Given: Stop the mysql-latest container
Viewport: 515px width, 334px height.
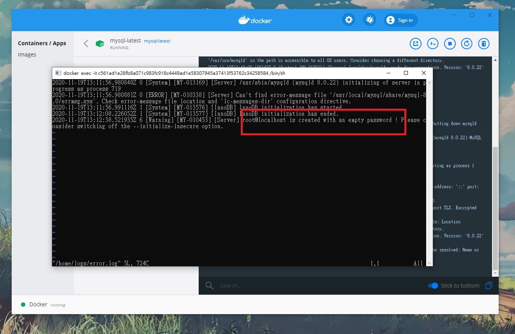Looking at the screenshot, I should [x=450, y=44].
